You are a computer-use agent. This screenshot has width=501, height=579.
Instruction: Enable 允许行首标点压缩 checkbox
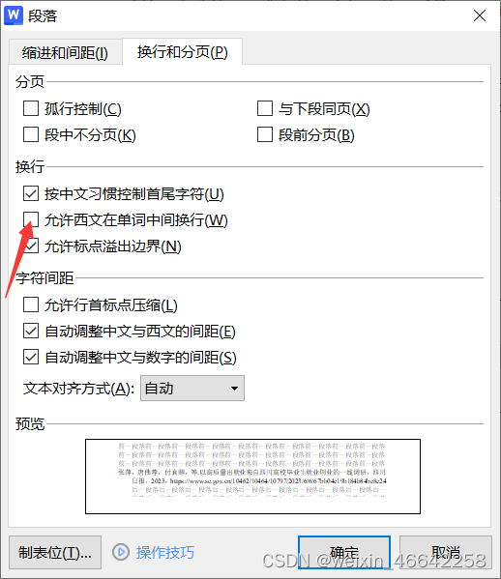(31, 305)
